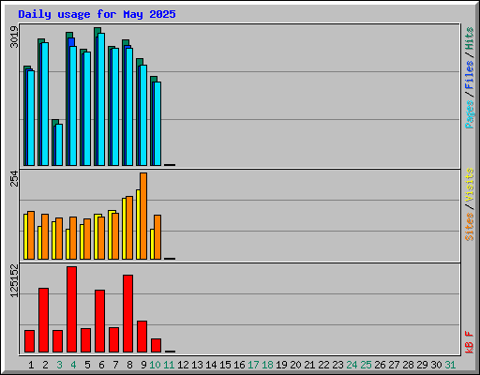Click day 29 on the date axis
The image size is (480, 375).
(422, 365)
